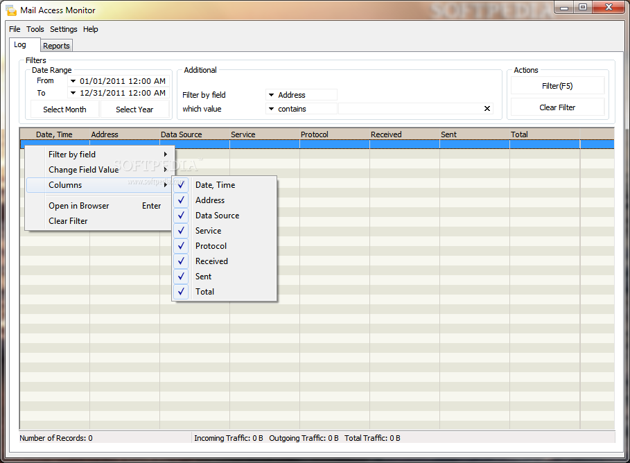Open the 'contains' condition dropdown
This screenshot has height=463, width=630.
[301, 109]
